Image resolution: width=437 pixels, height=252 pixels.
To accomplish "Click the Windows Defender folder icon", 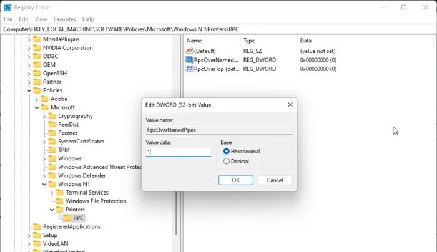I will [x=52, y=175].
